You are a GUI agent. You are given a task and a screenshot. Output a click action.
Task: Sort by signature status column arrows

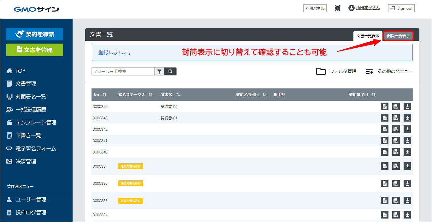151,95
